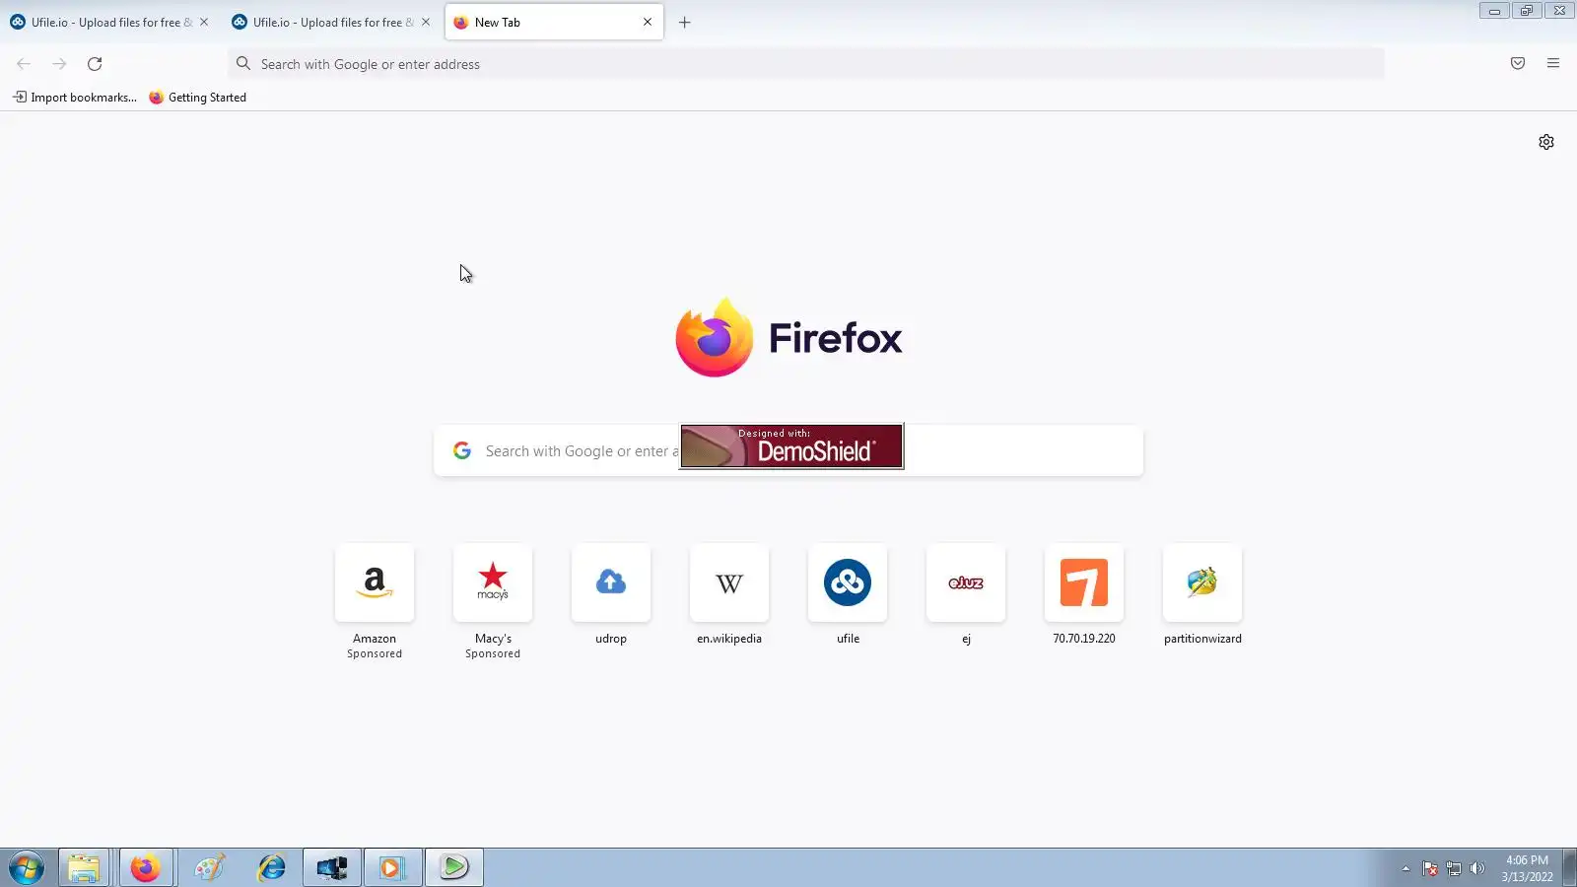Click the green play arrow taskbar app

(x=454, y=868)
